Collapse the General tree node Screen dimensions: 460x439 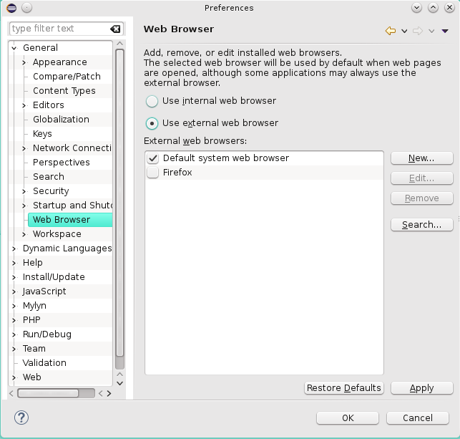(14, 48)
